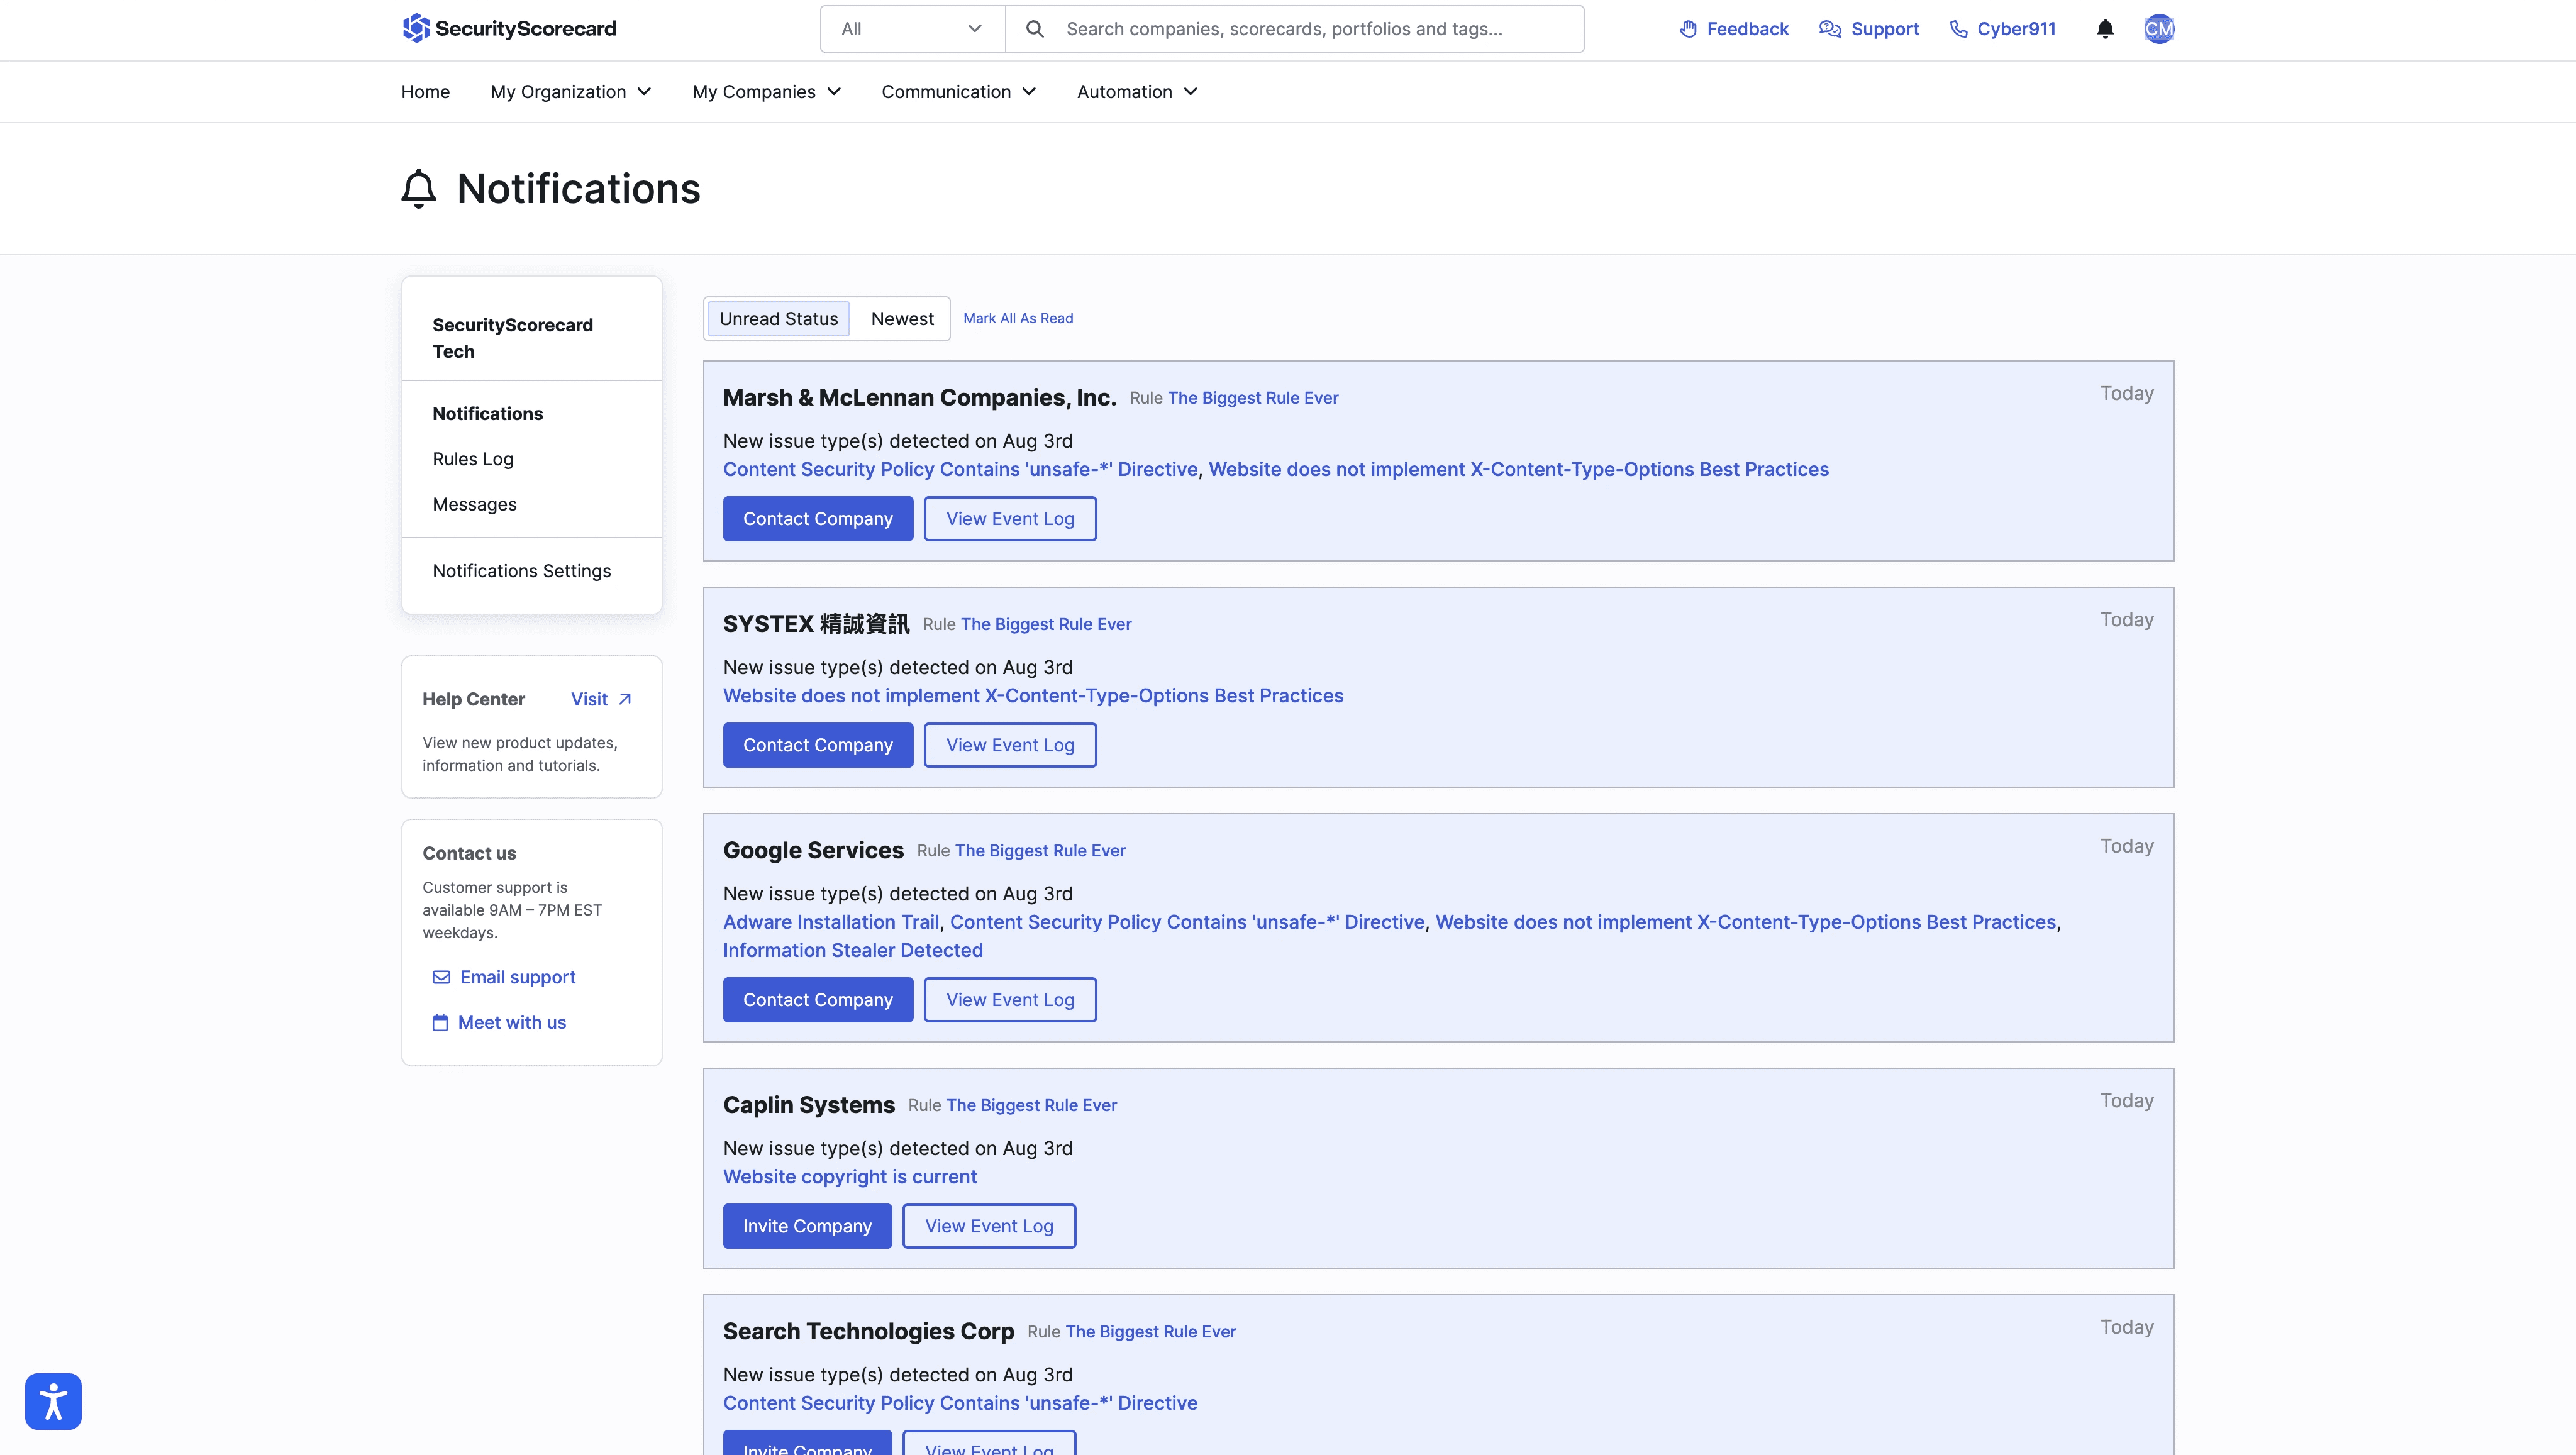Click Mark All As Read link
Image resolution: width=2576 pixels, height=1455 pixels.
click(1018, 319)
